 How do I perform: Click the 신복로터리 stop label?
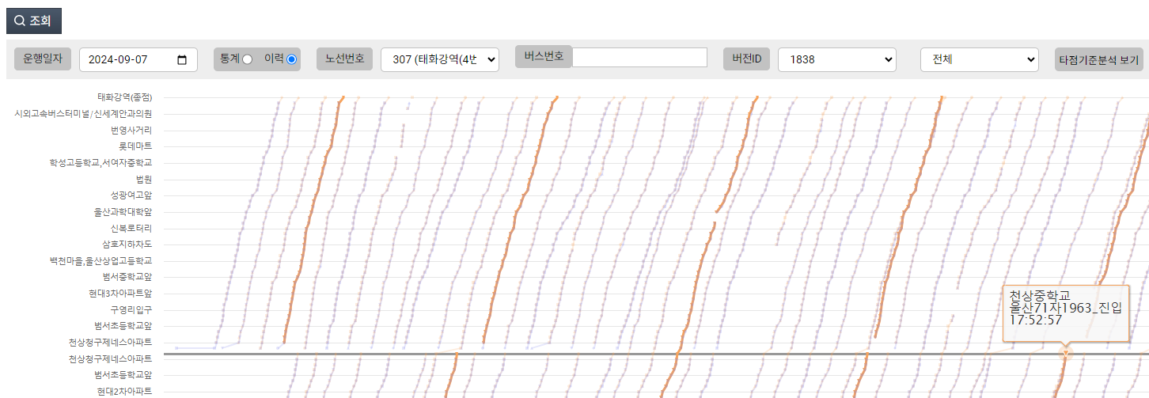tap(131, 228)
